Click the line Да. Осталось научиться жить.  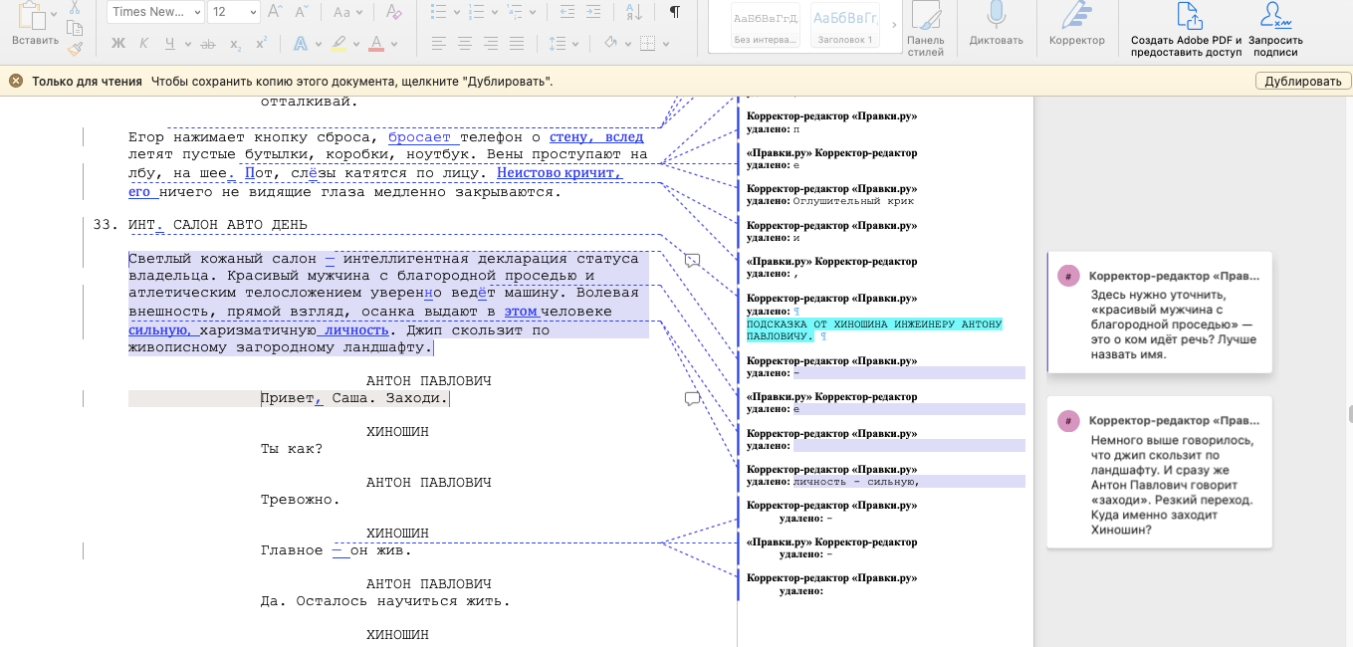pos(385,601)
